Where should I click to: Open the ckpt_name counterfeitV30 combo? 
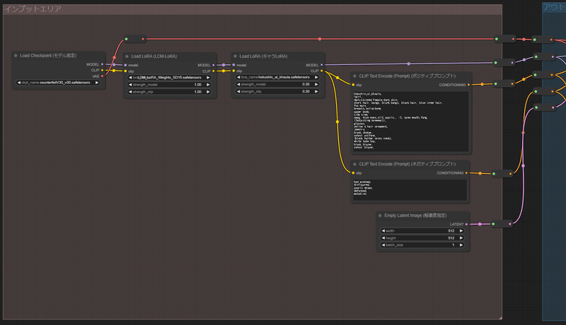point(58,83)
